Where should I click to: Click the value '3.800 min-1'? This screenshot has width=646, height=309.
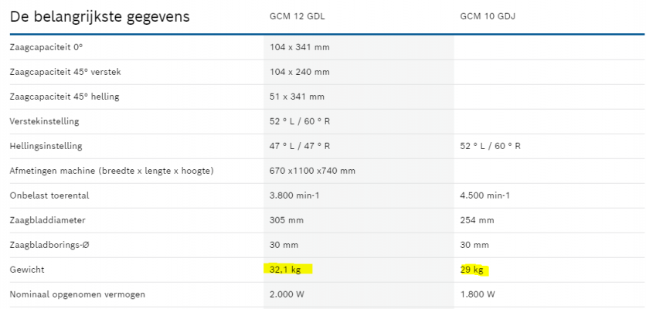(294, 195)
